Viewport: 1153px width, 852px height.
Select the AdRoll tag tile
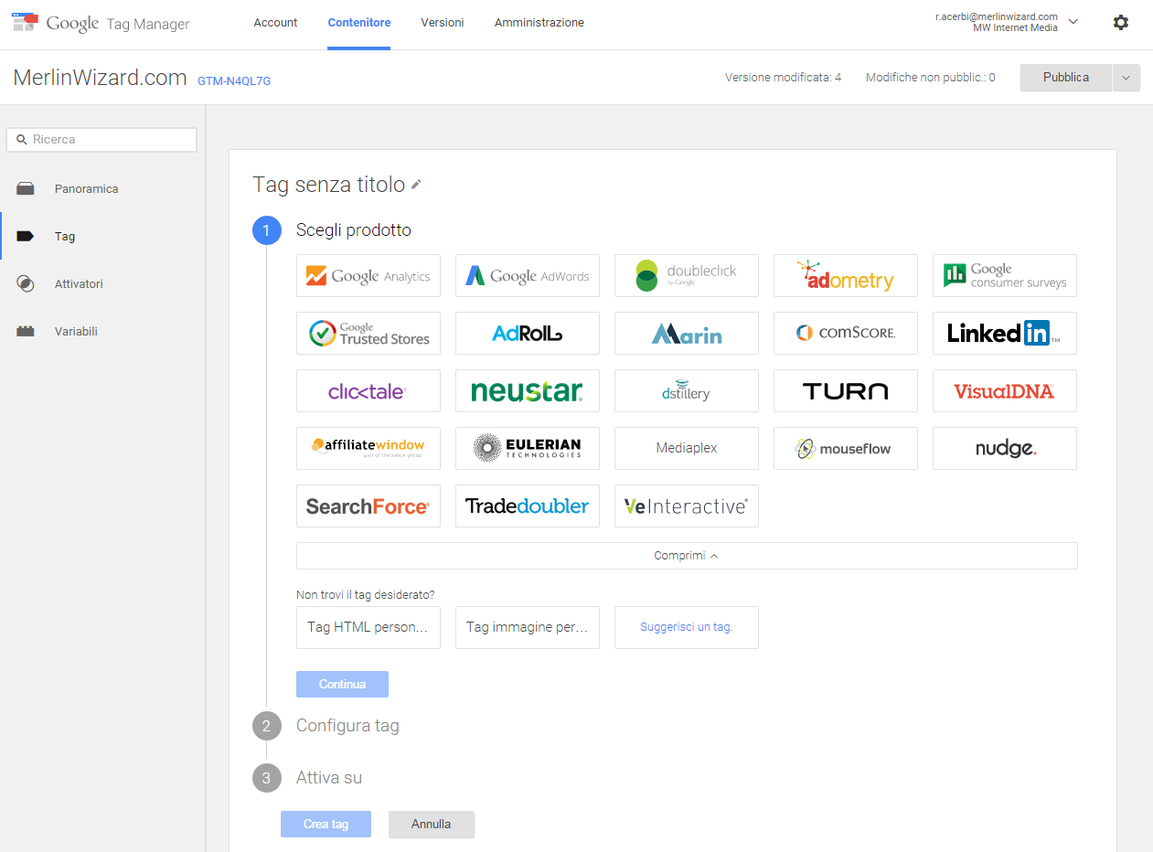[528, 334]
